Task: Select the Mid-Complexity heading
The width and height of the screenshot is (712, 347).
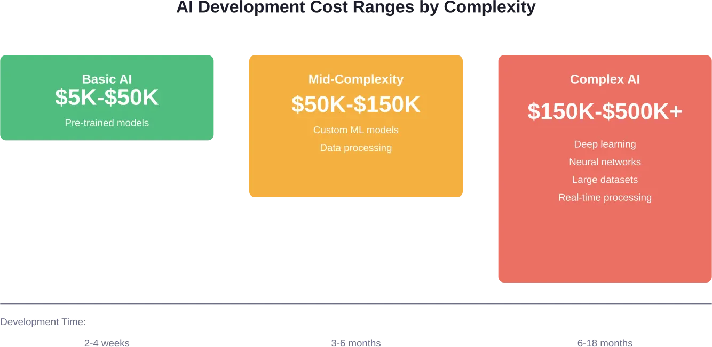Action: (355, 79)
